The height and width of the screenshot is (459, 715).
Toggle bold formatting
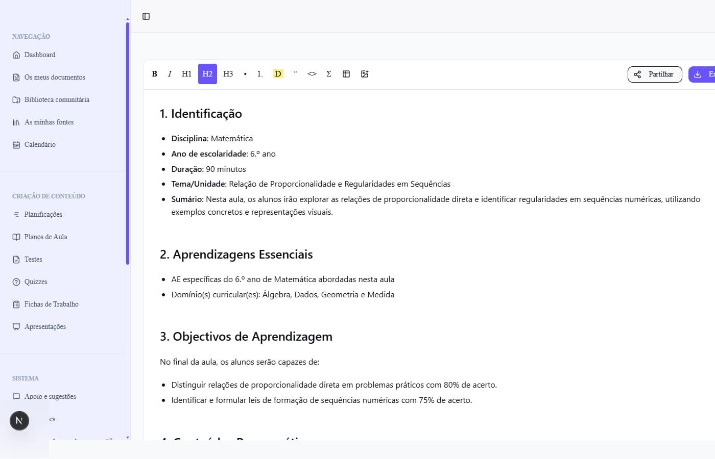[154, 74]
